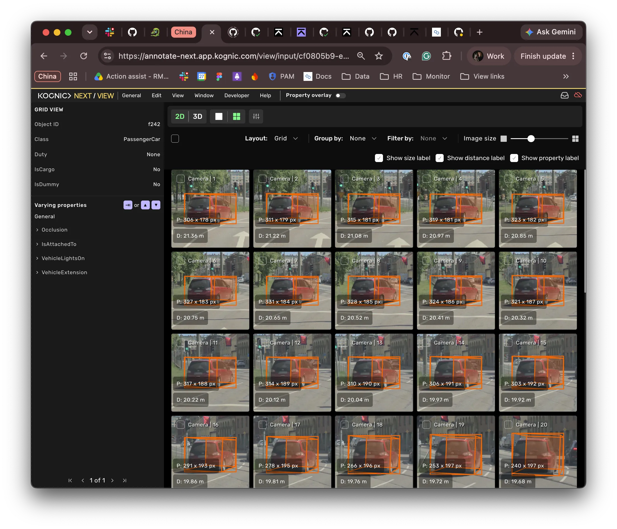Toggle the Property overlay switch
Screen dimensions: 617x529
pos(340,96)
